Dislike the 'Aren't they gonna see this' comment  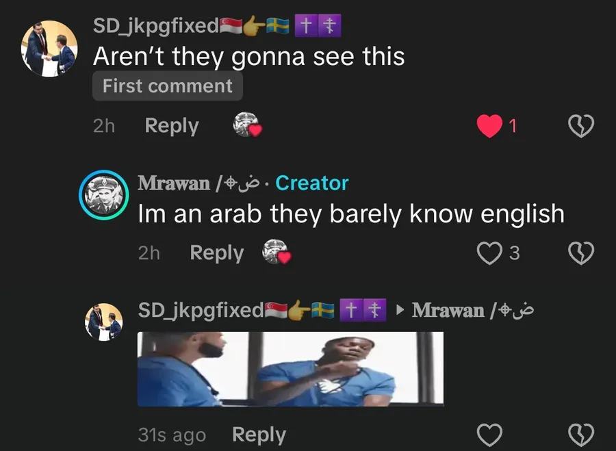click(x=581, y=126)
